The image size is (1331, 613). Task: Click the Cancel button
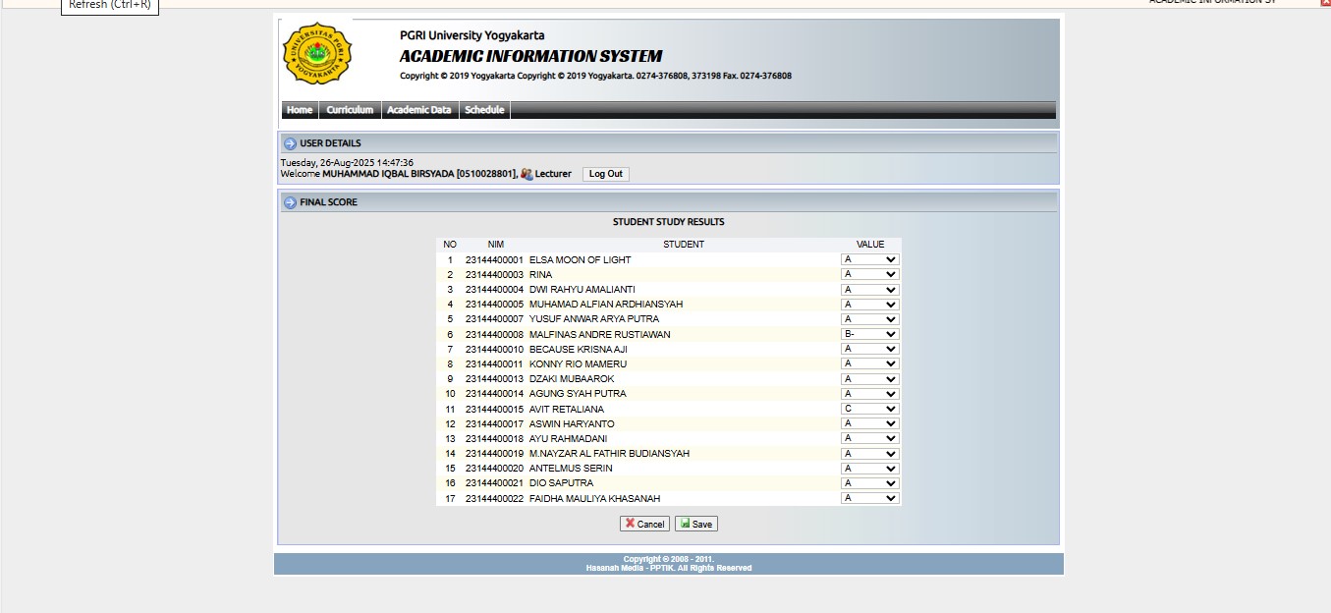pyautogui.click(x=644, y=524)
